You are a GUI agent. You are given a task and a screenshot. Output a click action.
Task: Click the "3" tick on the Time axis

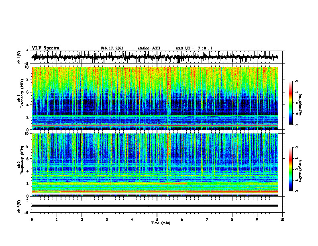[107, 219]
